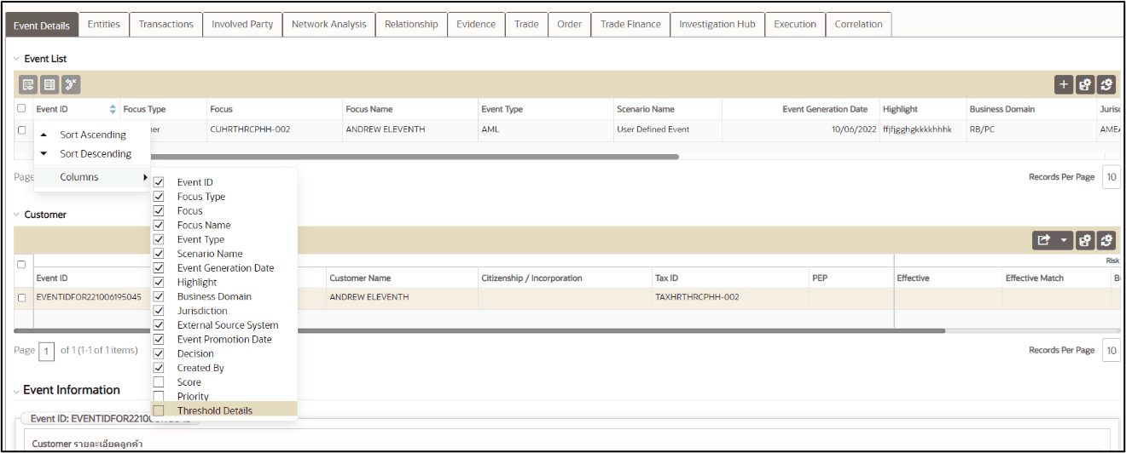Viewport: 1126px width, 453px height.
Task: Choose Sort Ascending from menu
Action: (x=92, y=135)
